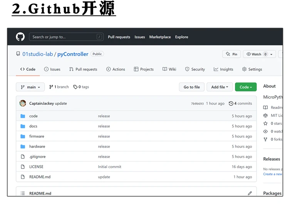Image resolution: width=302 pixels, height=212 pixels.
Task: Click the README.md file row icon
Action: tap(23, 177)
